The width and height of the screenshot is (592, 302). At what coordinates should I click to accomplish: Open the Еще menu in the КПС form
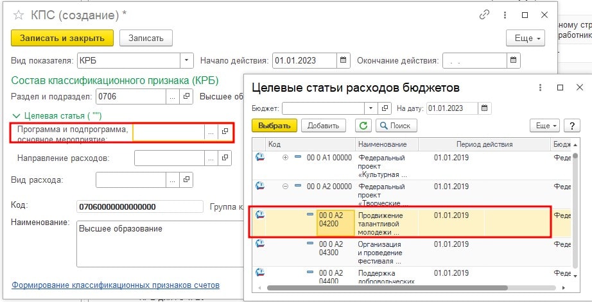(x=525, y=38)
